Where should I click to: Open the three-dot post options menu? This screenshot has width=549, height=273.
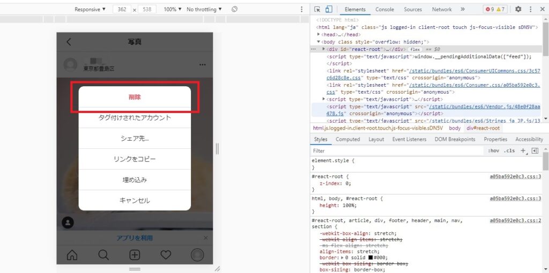[202, 65]
